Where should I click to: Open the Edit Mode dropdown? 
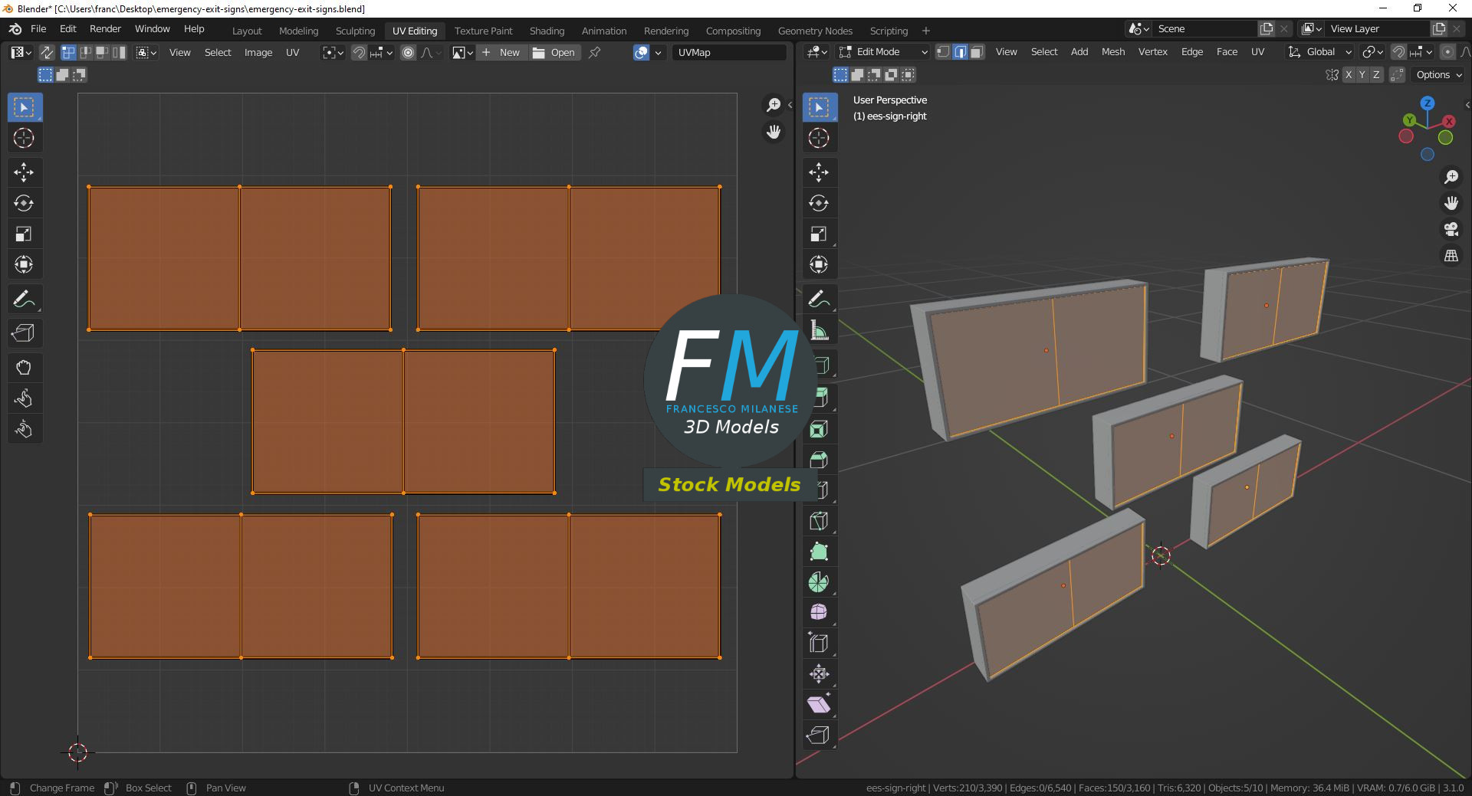[x=882, y=52]
